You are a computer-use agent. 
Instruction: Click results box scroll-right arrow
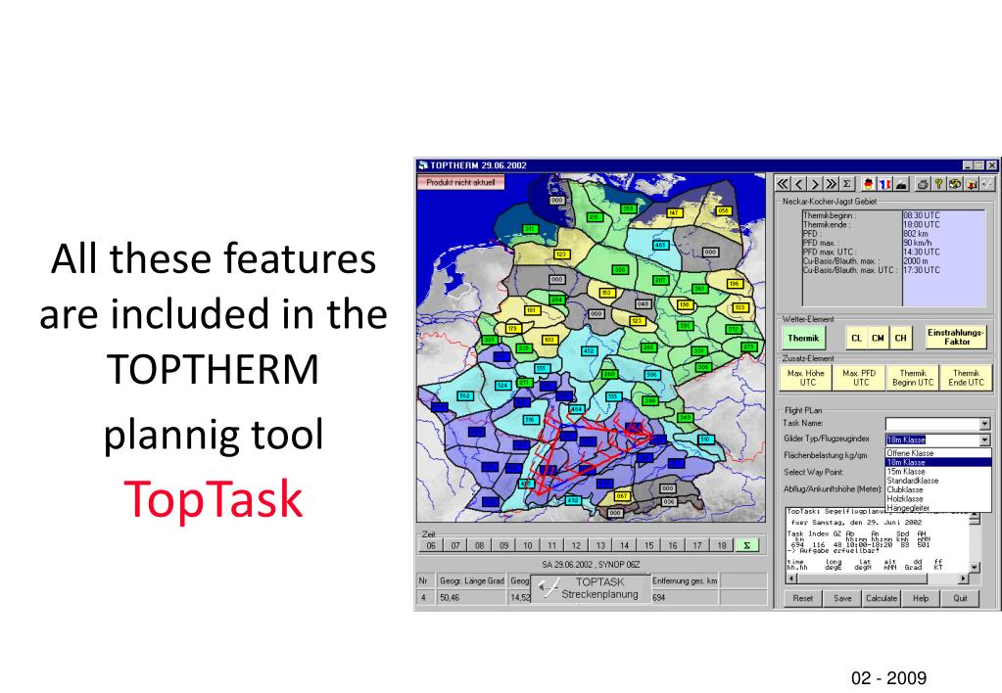point(964,578)
